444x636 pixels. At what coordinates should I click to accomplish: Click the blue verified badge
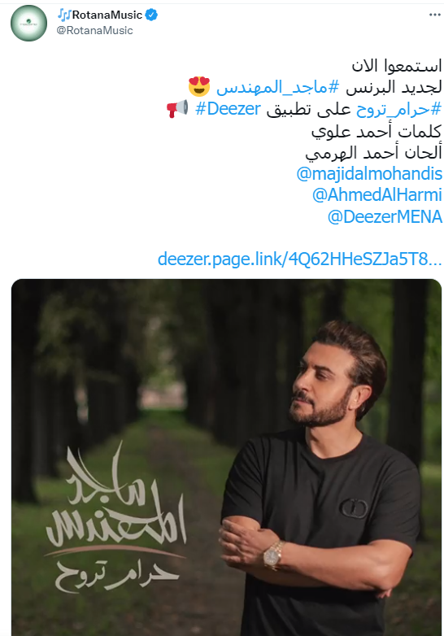[x=151, y=15]
